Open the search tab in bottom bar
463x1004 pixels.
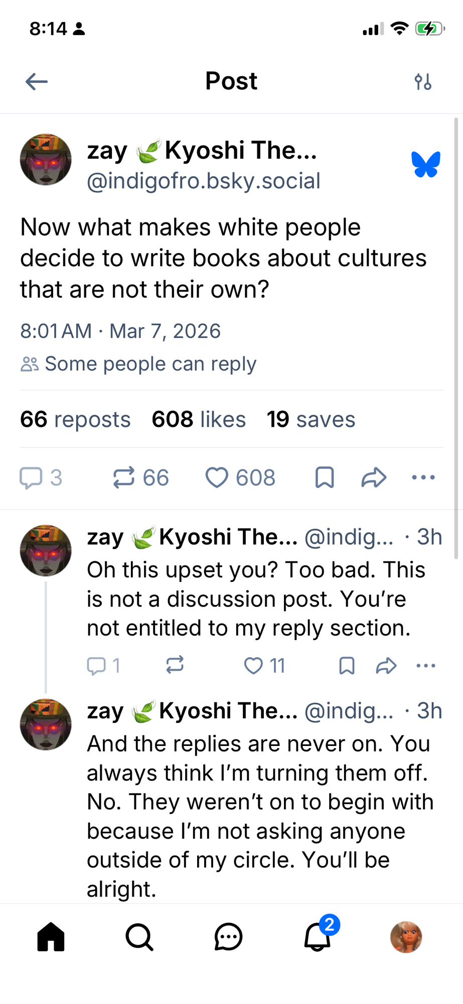pyautogui.click(x=139, y=937)
